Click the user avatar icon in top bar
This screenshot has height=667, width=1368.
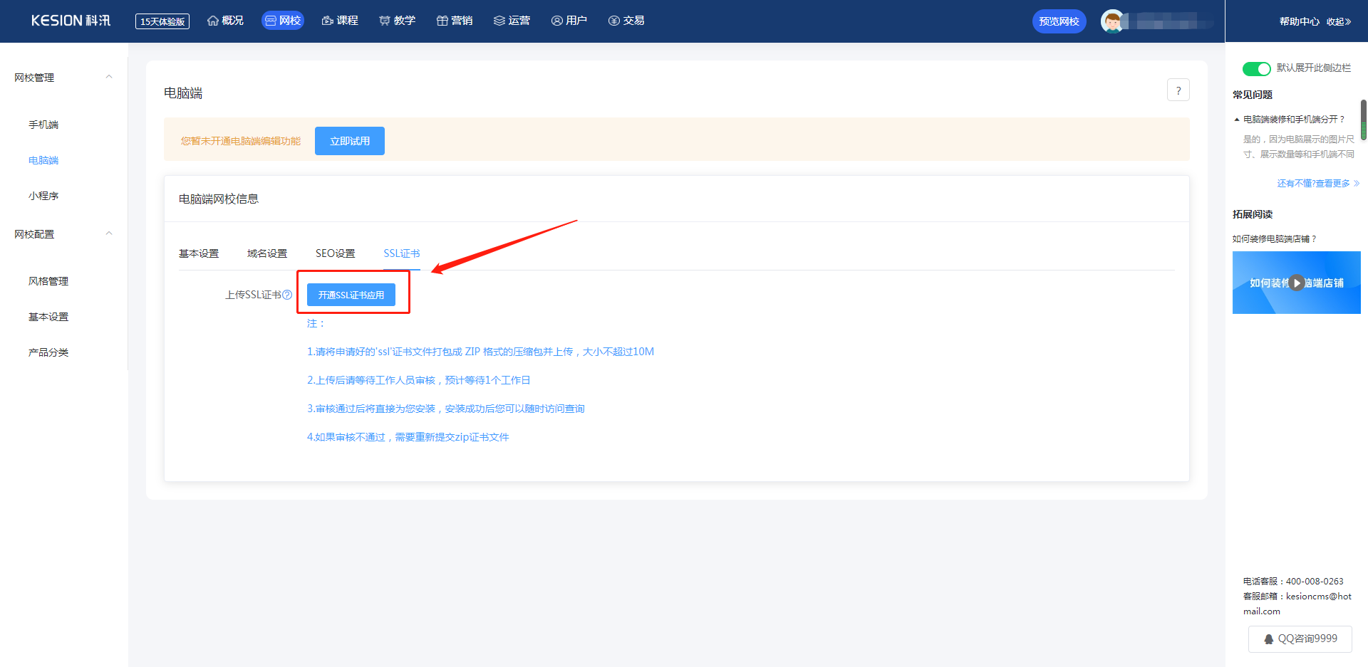1111,21
